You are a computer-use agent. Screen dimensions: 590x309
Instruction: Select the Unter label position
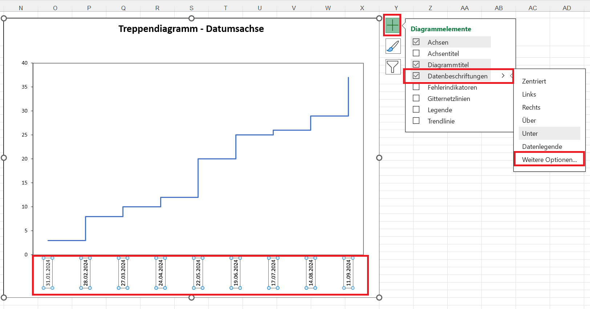click(x=530, y=134)
